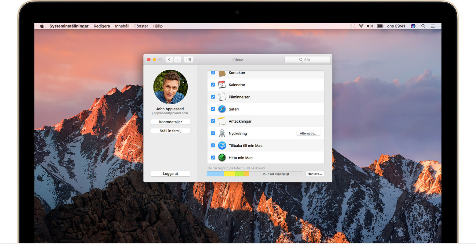
Task: Toggle the Anteckningar checkbox
Action: 213,121
